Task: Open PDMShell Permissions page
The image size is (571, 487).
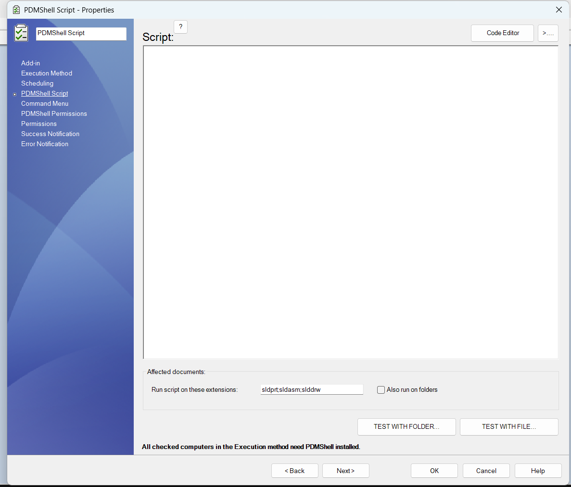Action: click(x=54, y=113)
